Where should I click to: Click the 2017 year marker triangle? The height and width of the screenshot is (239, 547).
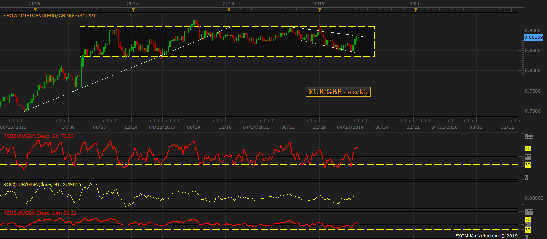[x=133, y=10]
